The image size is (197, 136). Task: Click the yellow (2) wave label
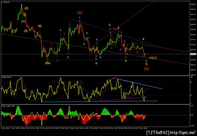click(26, 9)
